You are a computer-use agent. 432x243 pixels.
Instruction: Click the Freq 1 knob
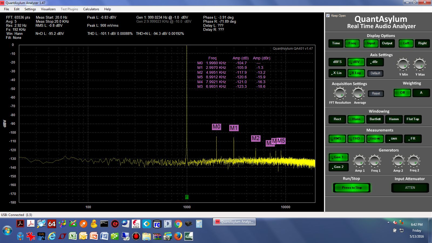[x=375, y=161]
